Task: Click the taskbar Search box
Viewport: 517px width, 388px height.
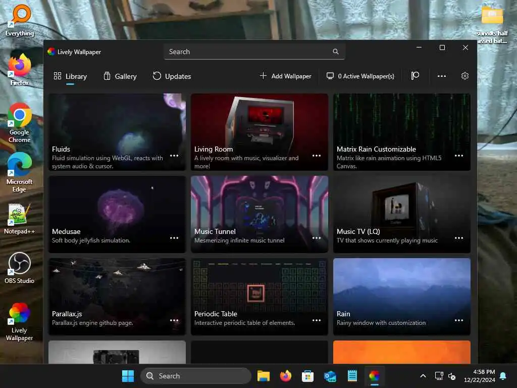Action: click(x=196, y=376)
